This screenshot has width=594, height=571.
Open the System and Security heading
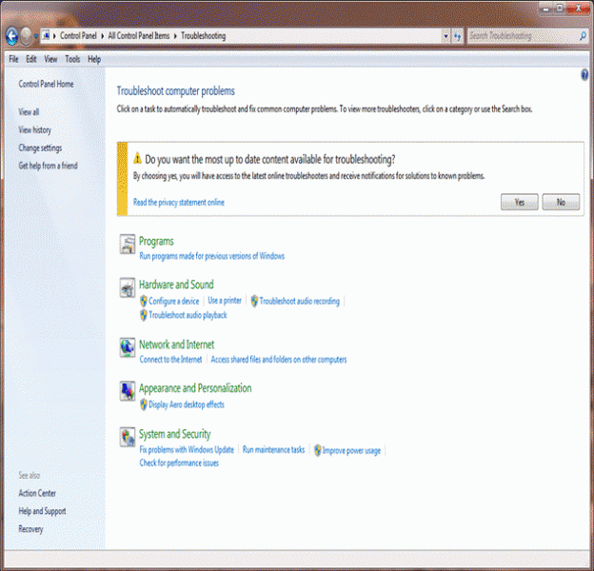point(174,434)
